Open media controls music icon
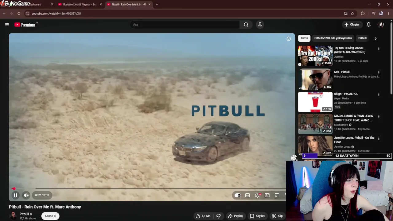 pos(374,14)
